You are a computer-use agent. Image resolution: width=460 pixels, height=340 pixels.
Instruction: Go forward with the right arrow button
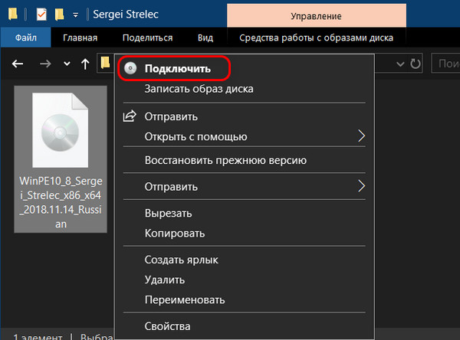[x=45, y=64]
